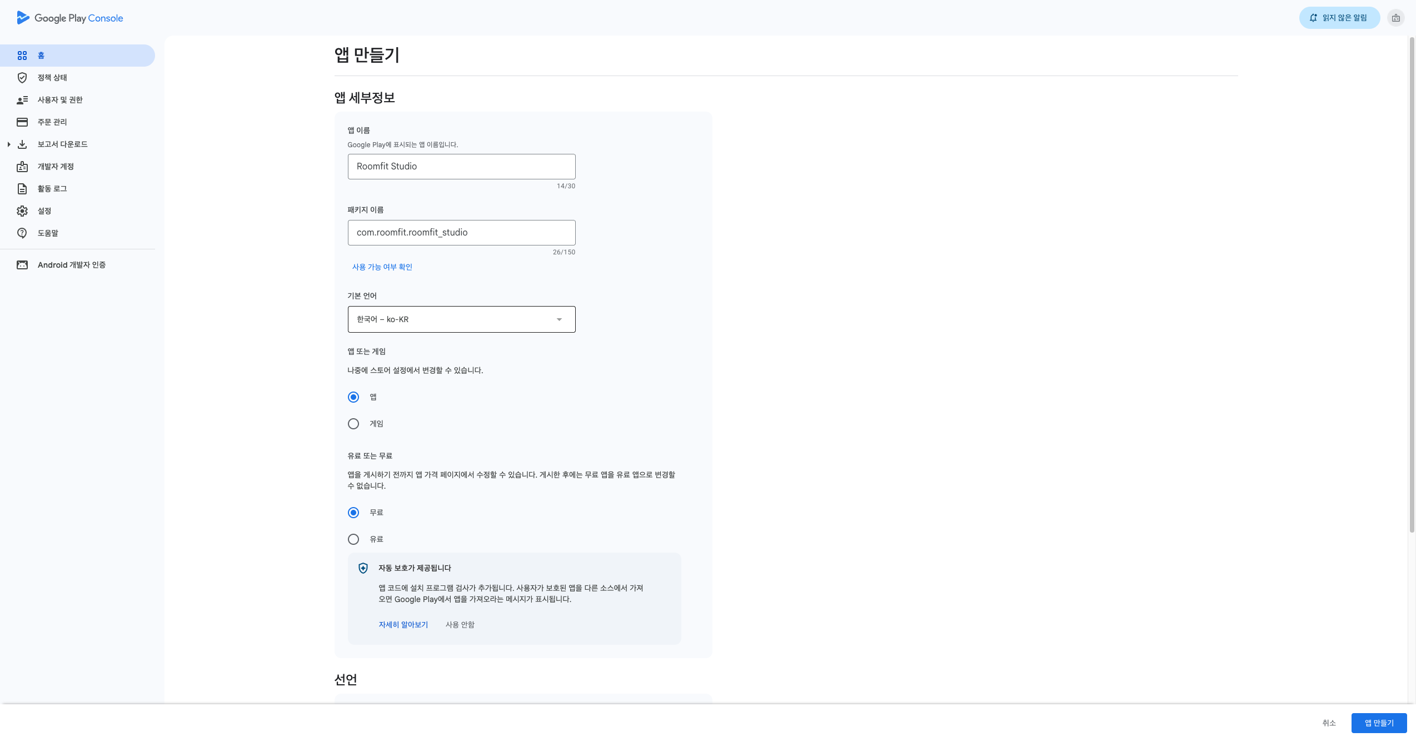Open the 기본 언어 language dropdown
Screen dimensions: 1416x742
[x=461, y=319]
